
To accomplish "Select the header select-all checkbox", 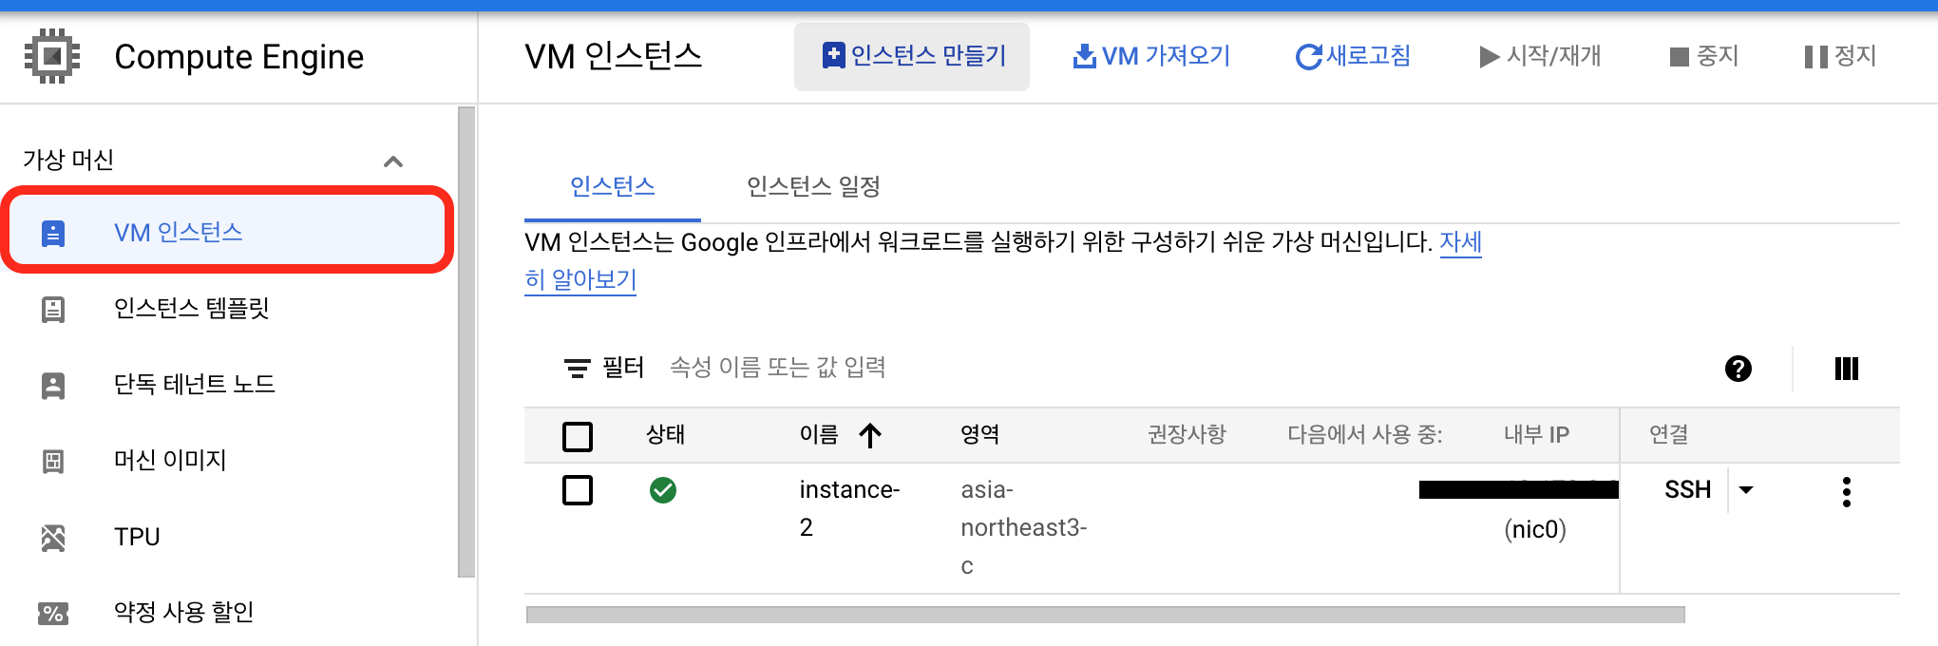I will (578, 436).
